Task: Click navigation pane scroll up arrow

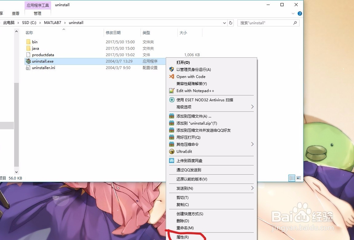Action: pos(16,31)
